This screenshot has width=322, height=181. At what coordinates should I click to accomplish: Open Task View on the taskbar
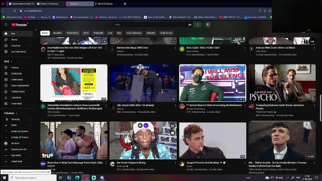pyautogui.click(x=61, y=178)
